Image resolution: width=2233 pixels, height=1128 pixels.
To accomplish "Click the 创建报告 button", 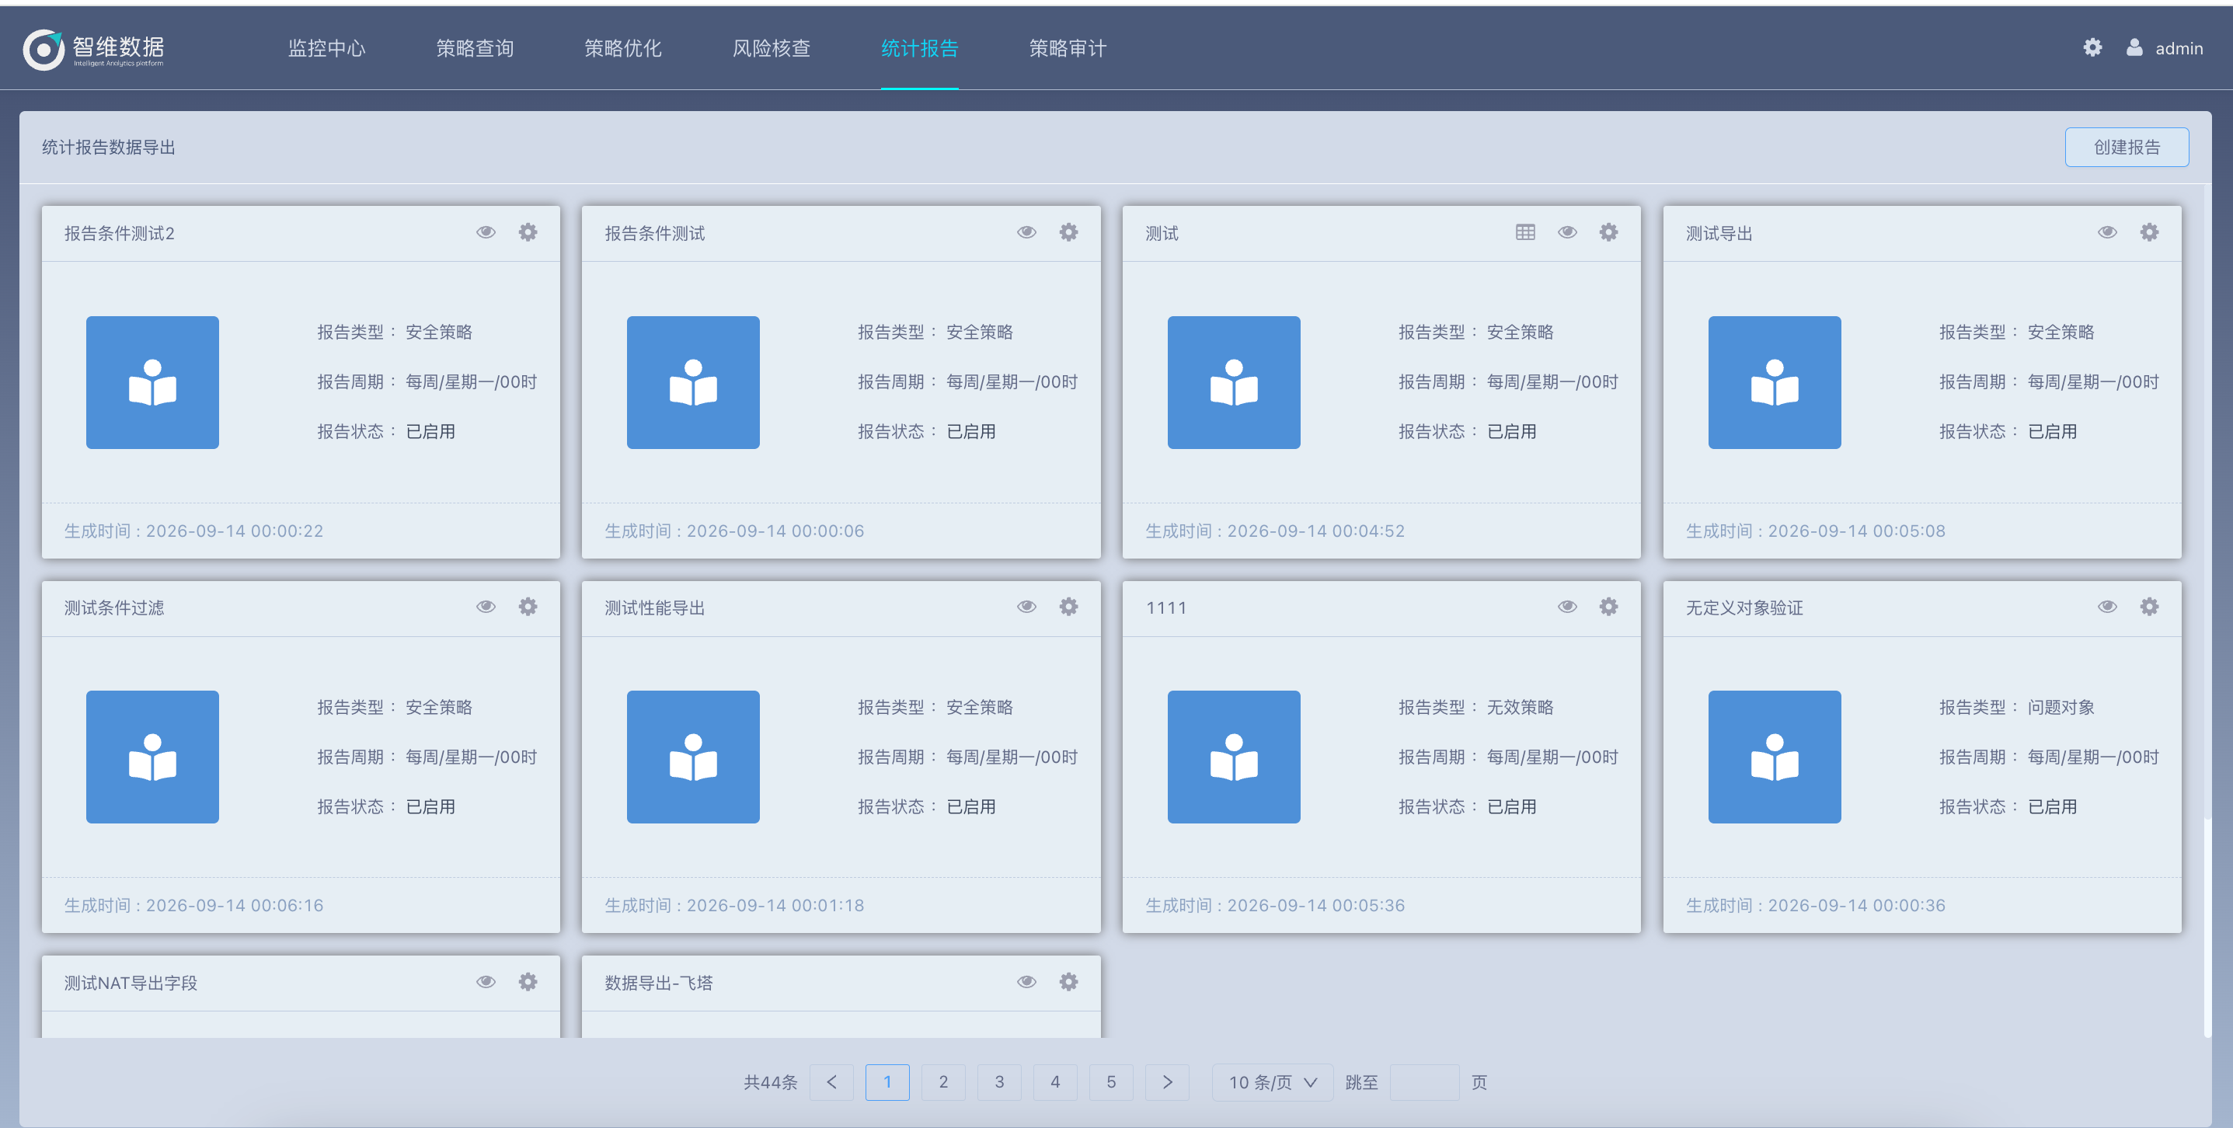I will click(x=2127, y=148).
